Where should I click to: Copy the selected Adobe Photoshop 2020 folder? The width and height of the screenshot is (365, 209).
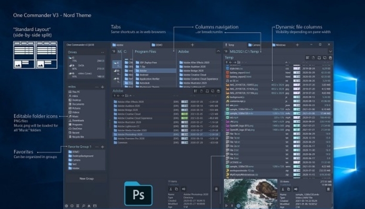(176, 189)
